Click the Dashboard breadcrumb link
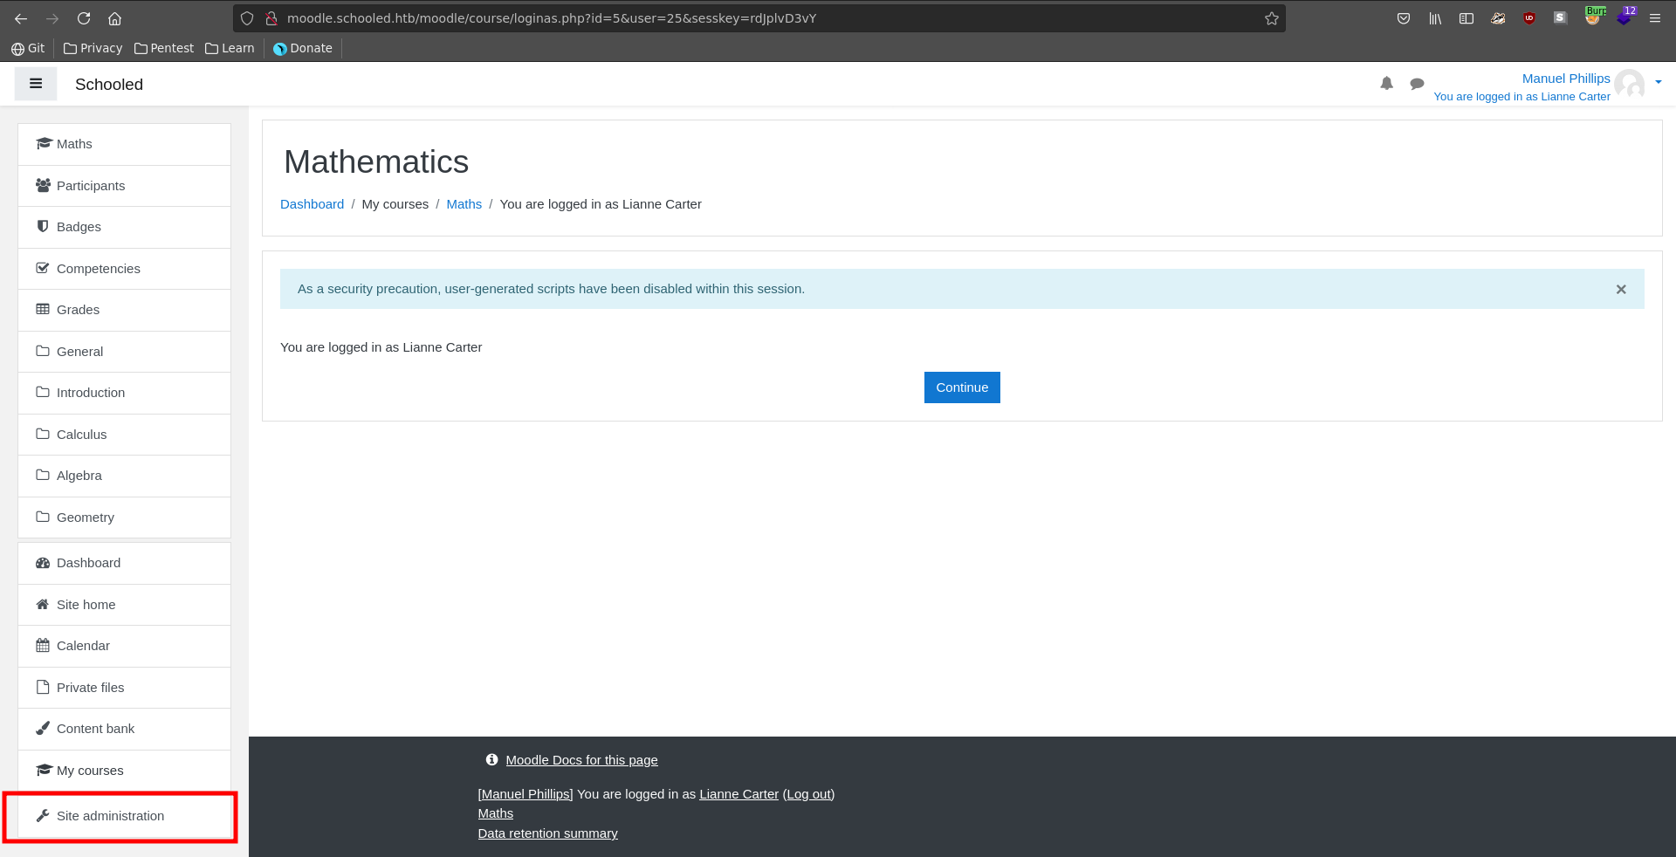The image size is (1676, 857). (x=312, y=204)
